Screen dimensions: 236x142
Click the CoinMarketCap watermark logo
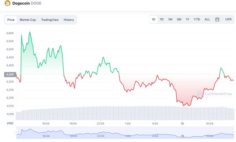point(215,94)
